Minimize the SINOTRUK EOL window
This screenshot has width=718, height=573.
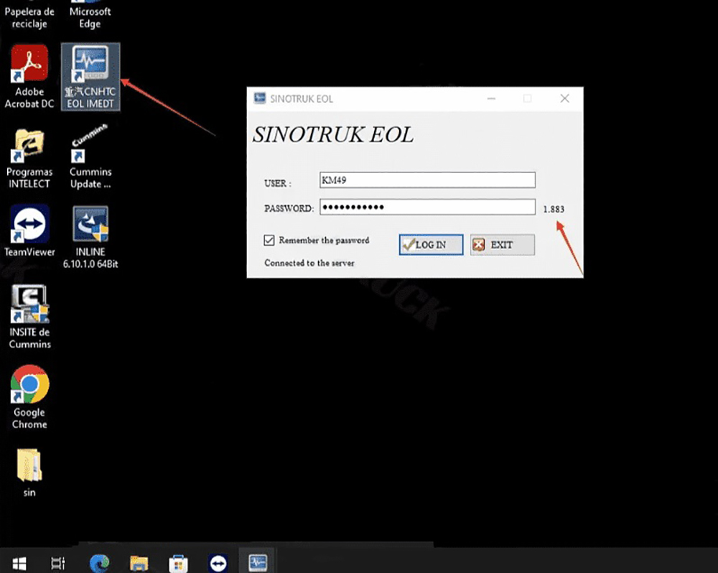pos(491,98)
